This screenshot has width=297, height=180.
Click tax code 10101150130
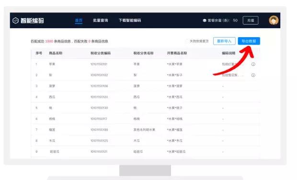(x=99, y=108)
